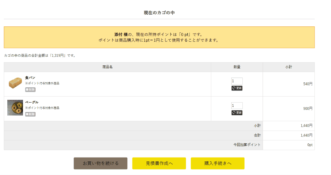Open the ベーグル product name link
331x175 pixels.
coord(32,102)
